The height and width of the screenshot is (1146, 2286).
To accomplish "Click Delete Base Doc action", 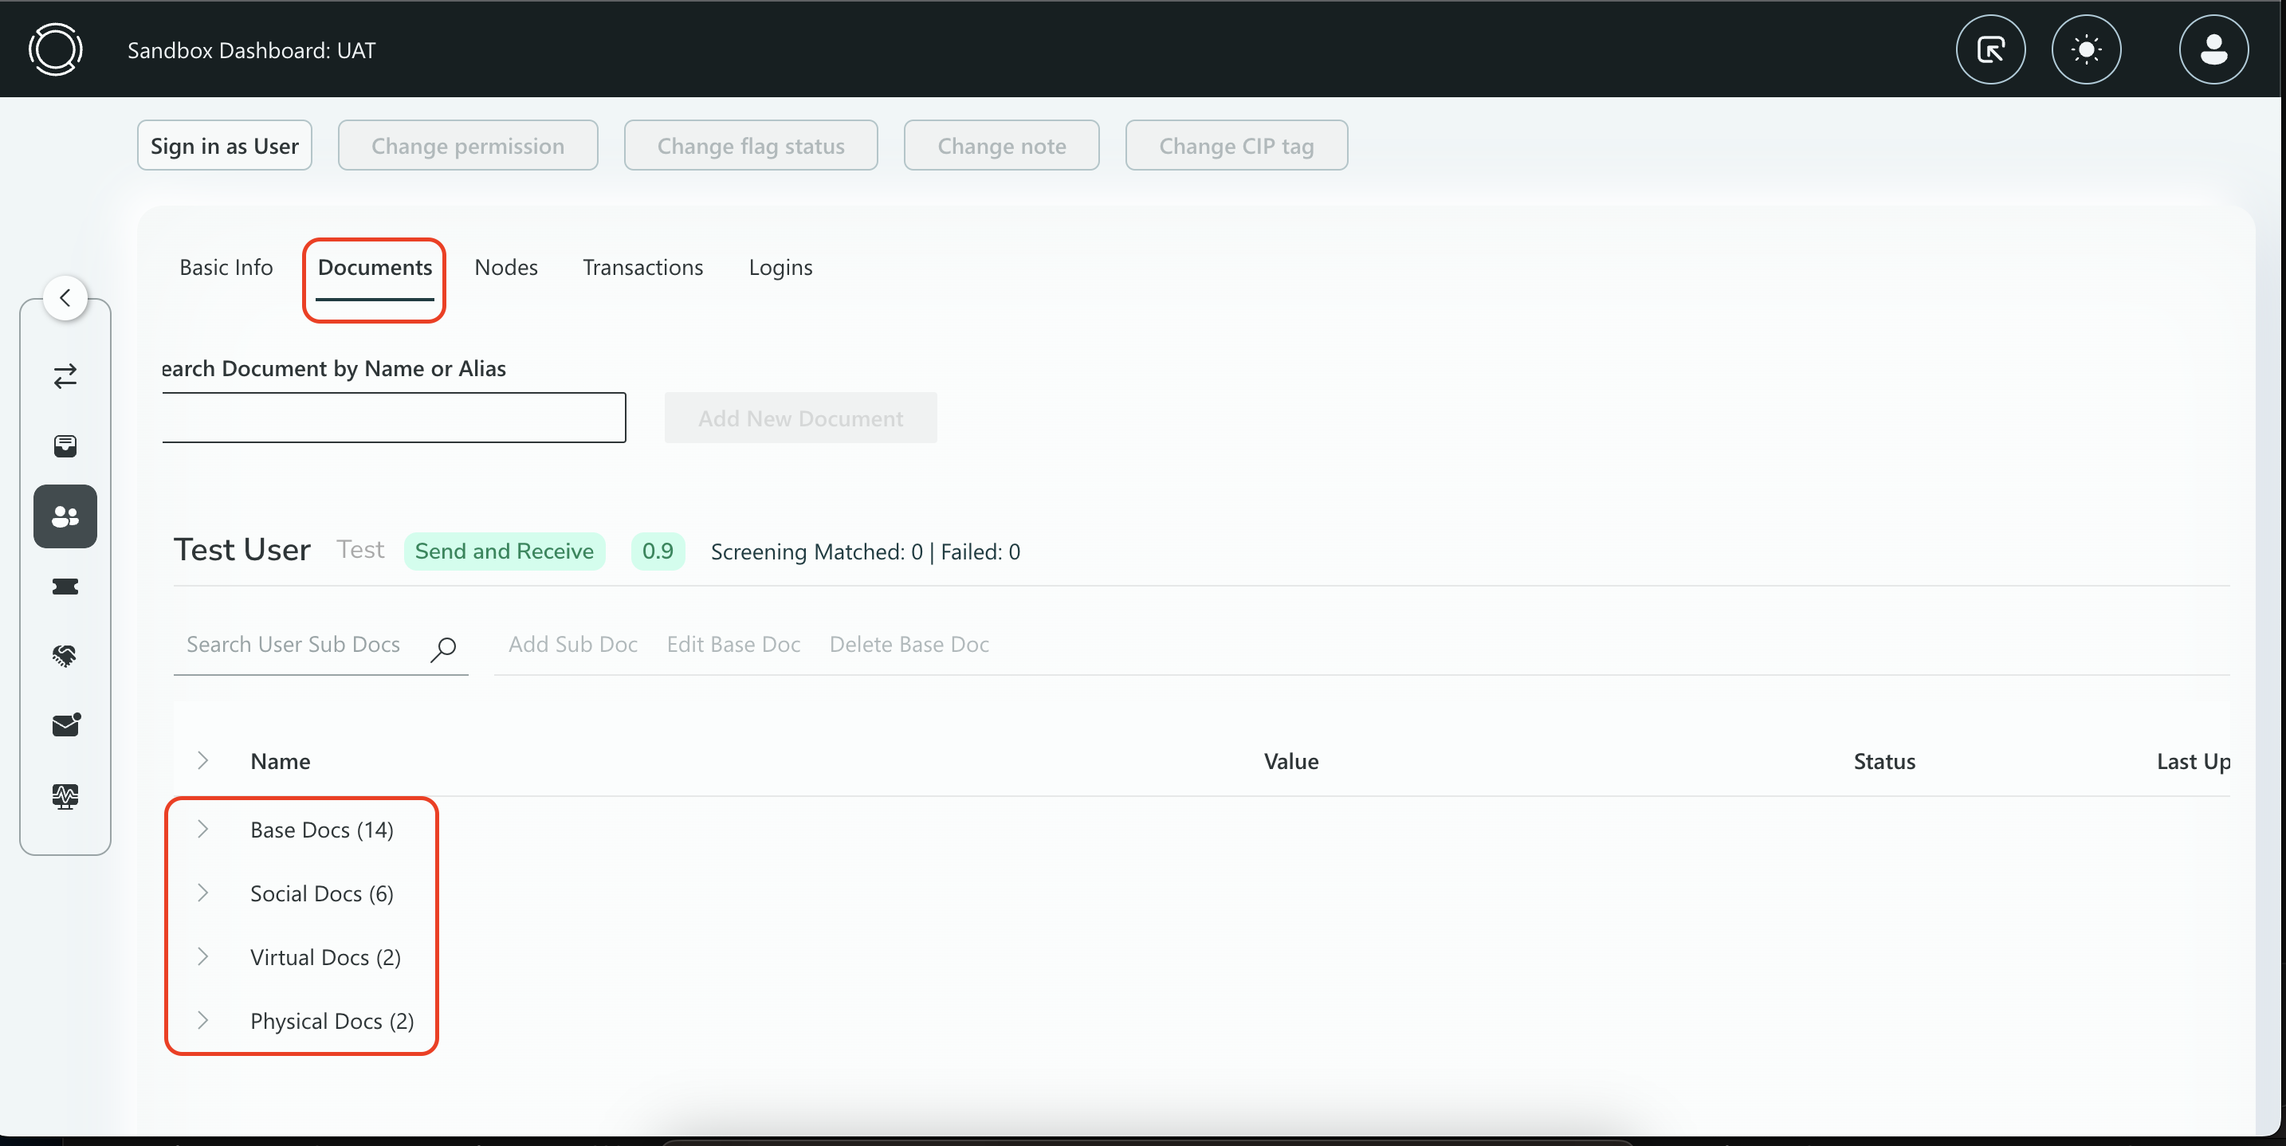I will 909,645.
